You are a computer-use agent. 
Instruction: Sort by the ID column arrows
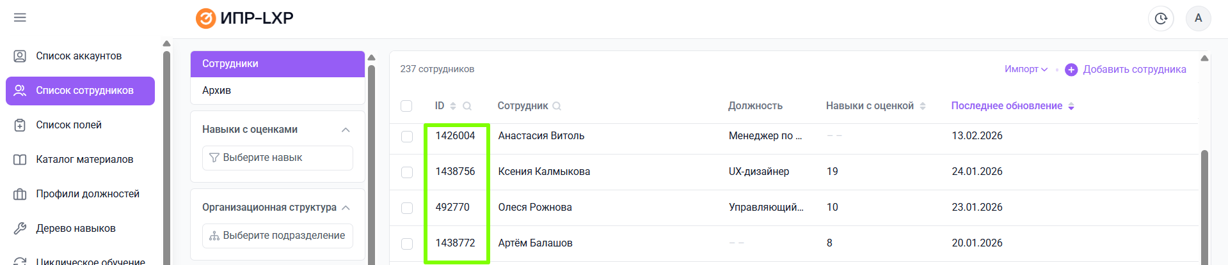[453, 106]
